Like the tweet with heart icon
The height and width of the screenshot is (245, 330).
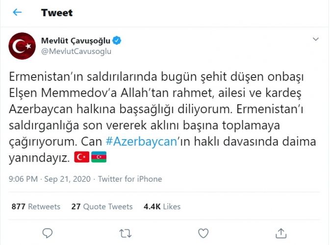pyautogui.click(x=203, y=233)
